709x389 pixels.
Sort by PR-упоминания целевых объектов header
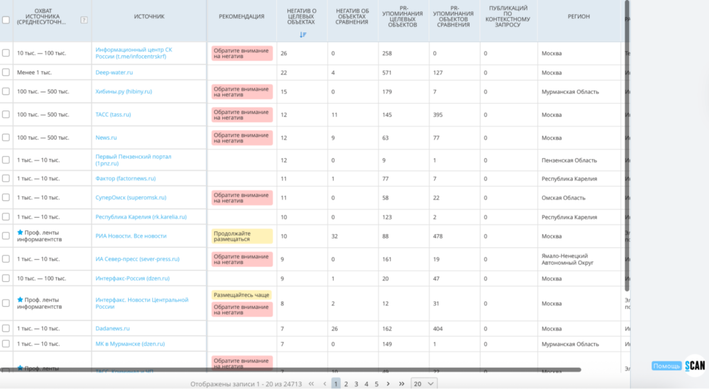coord(402,17)
